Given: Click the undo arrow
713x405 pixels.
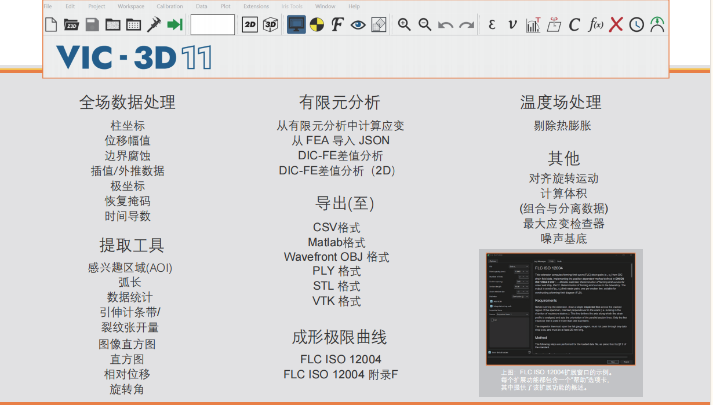Looking at the screenshot, I should click(446, 25).
